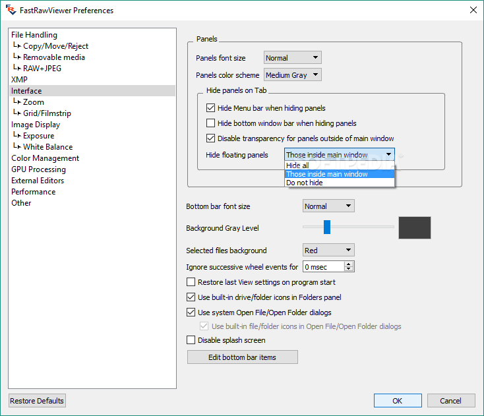Open the Bottom bar font size dropdown

(x=328, y=206)
